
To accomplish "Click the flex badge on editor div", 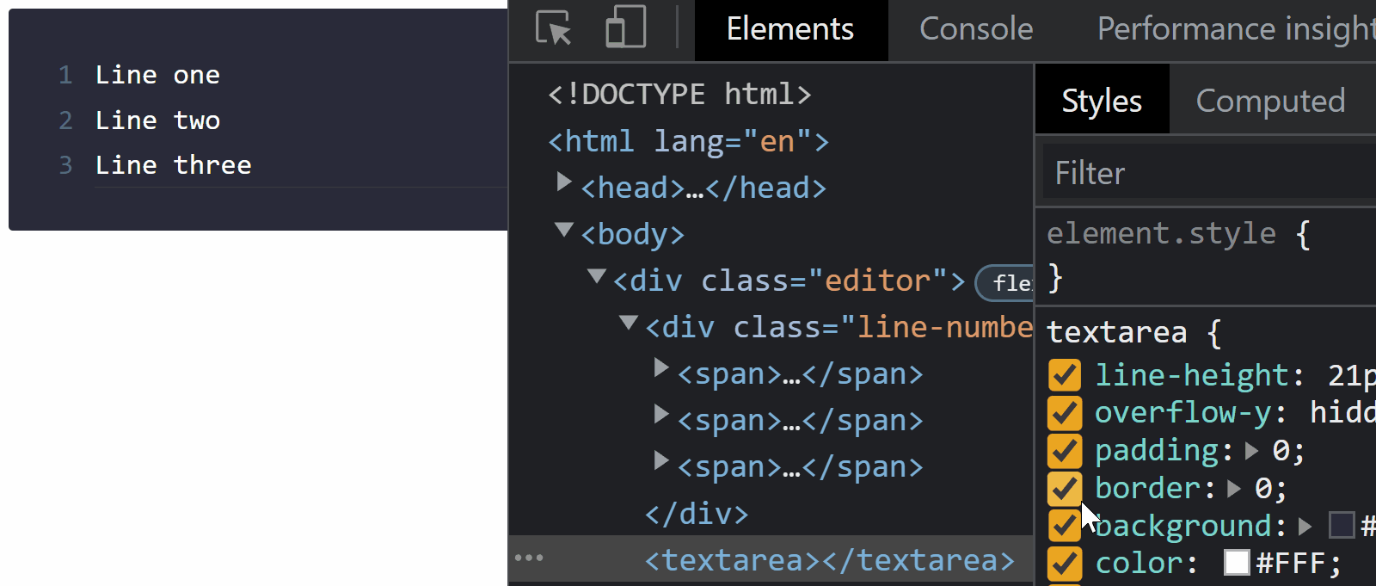I will point(1008,282).
